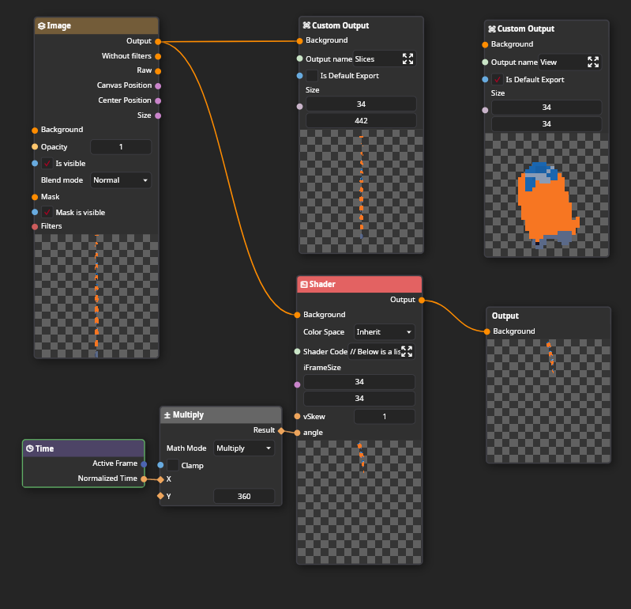Screen dimensions: 631x609
Task: Open the Blend mode Normal dropdown
Action: pyautogui.click(x=120, y=180)
